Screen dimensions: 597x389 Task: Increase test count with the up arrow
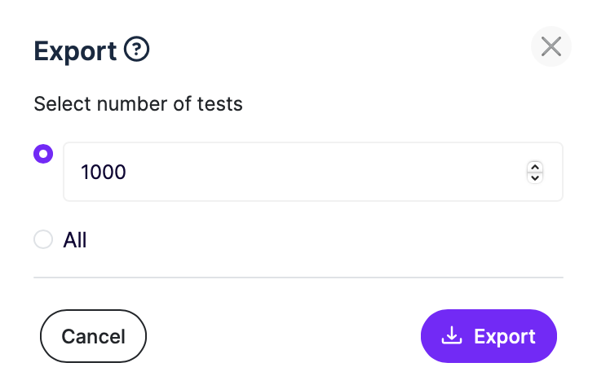535,167
